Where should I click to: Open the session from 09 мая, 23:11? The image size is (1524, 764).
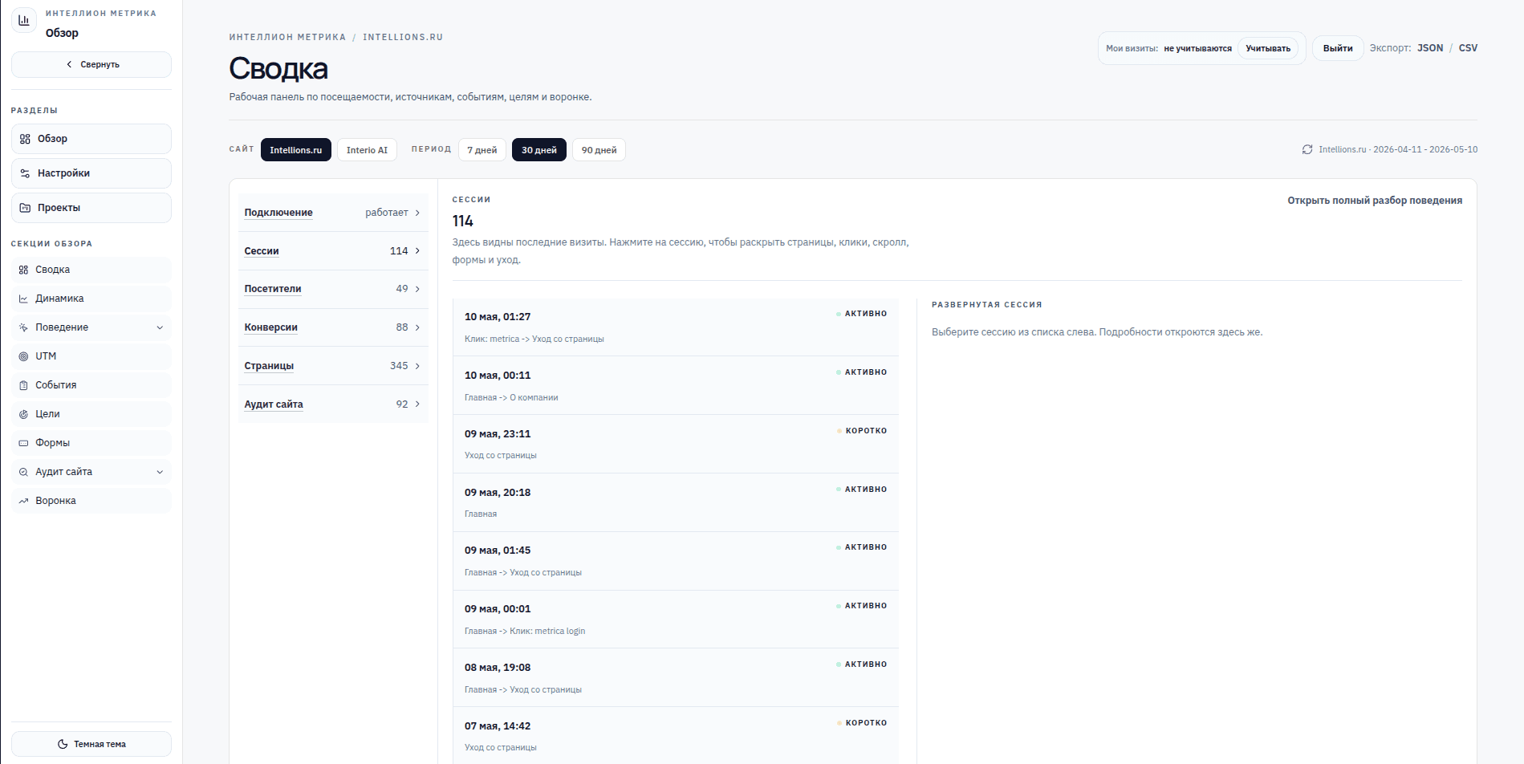(x=676, y=444)
